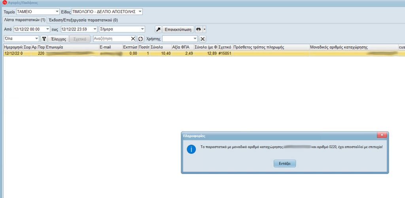Expand the Χρήστης user dropdown
Image resolution: width=405 pixels, height=198 pixels.
[195, 39]
